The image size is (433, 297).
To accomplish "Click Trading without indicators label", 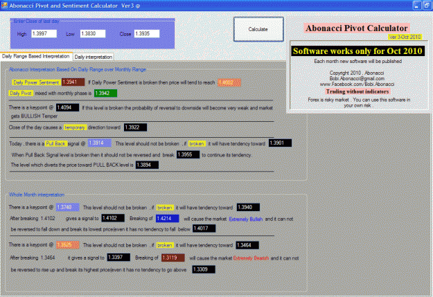I will click(357, 91).
